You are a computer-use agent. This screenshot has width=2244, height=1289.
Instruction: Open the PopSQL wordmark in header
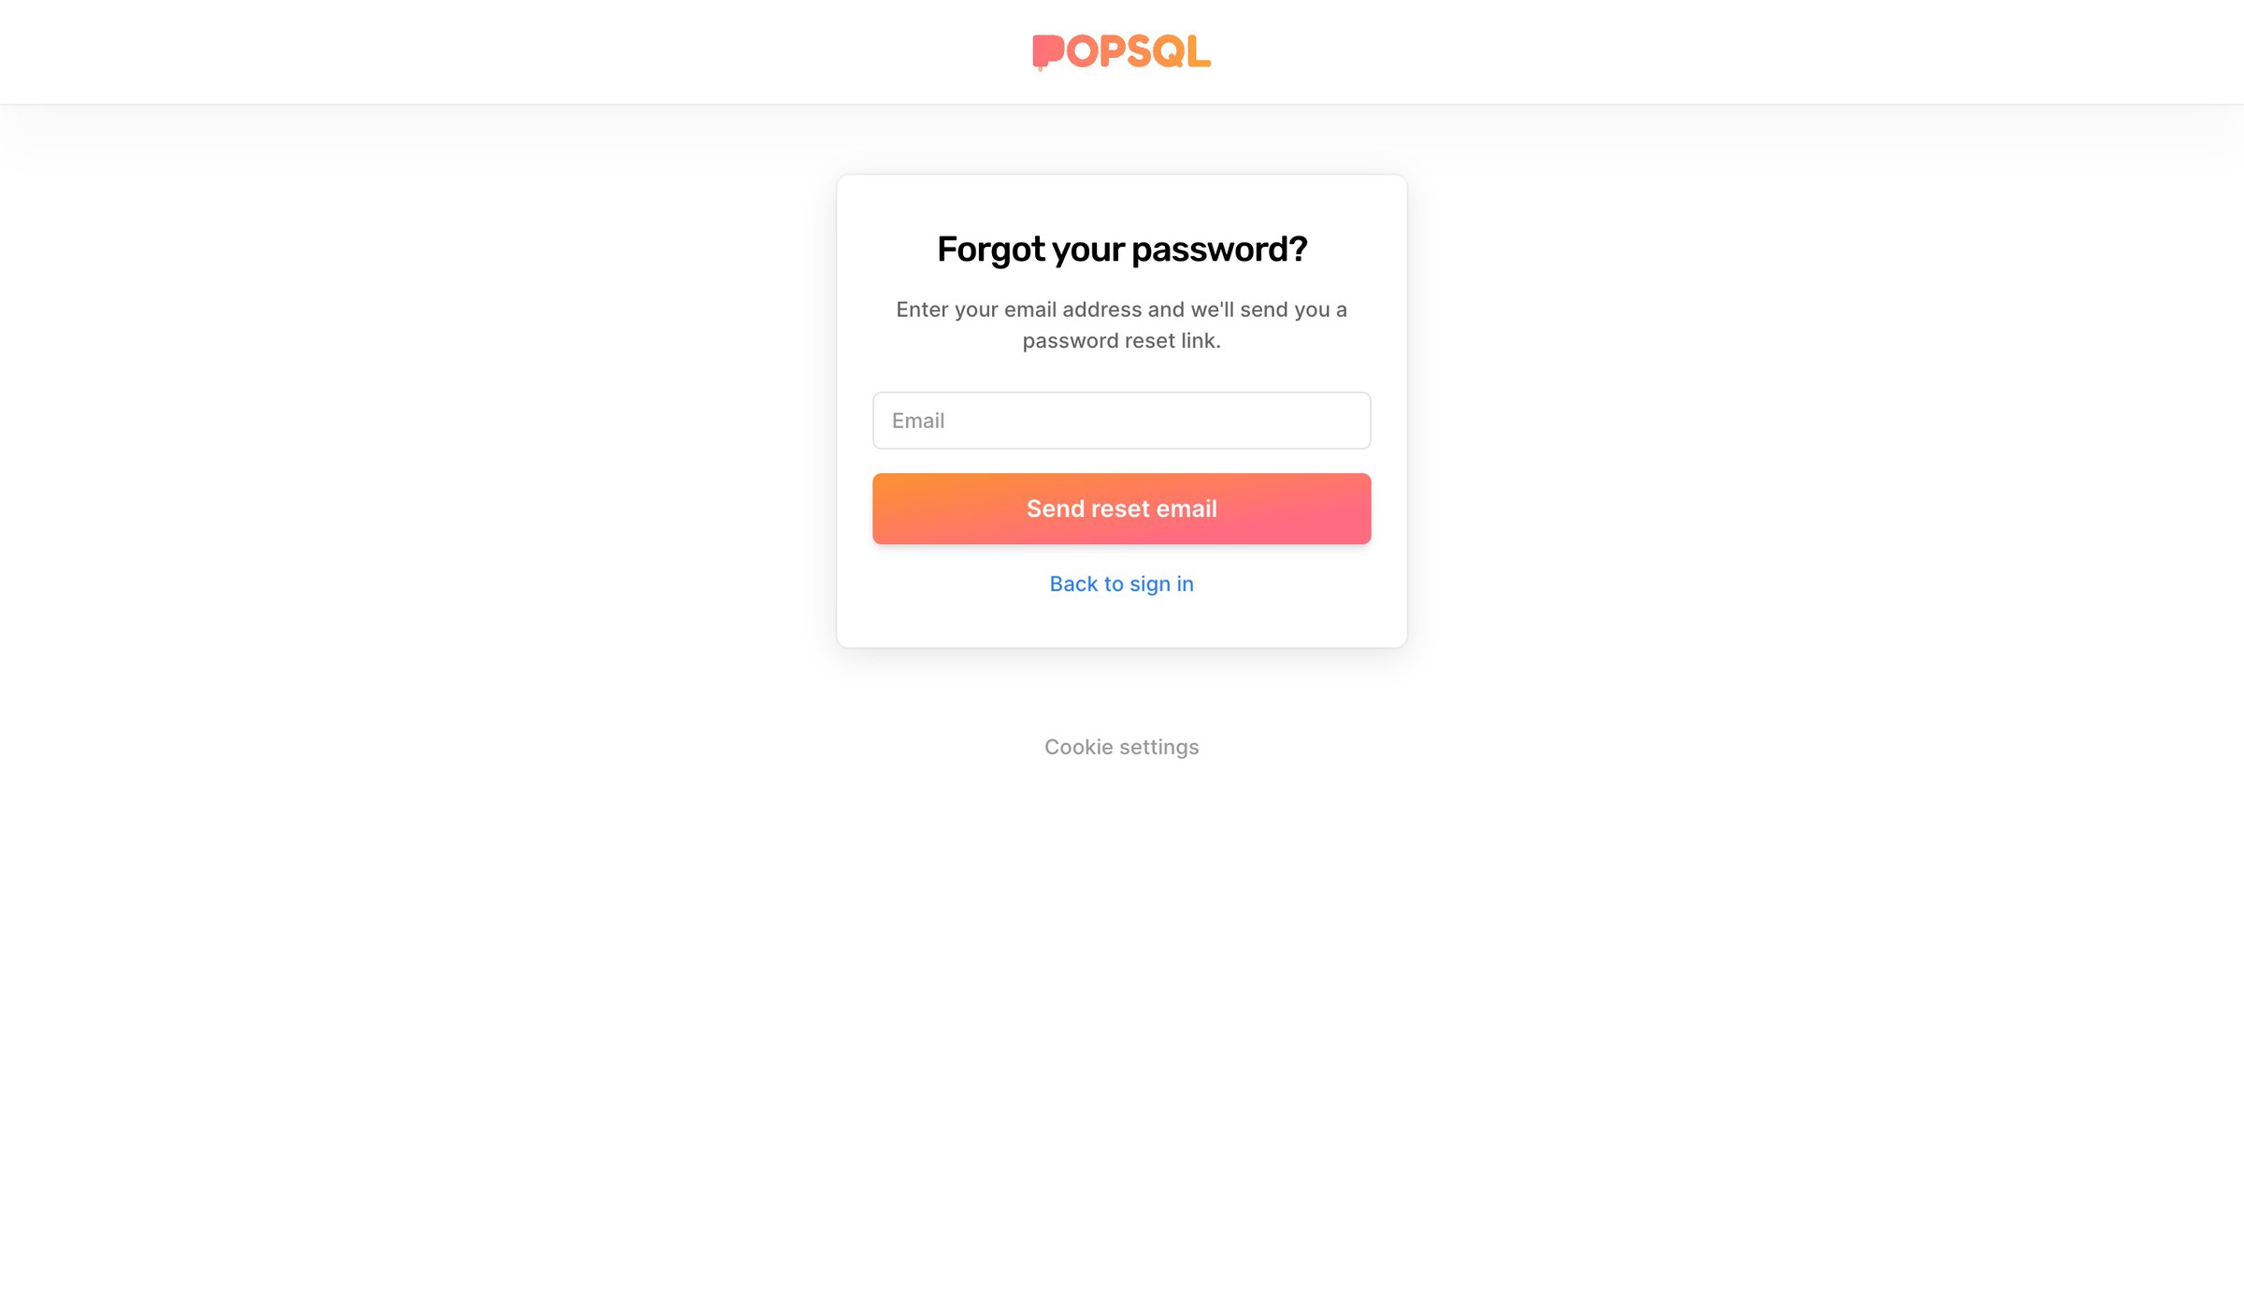[1121, 52]
